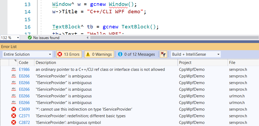Click the Window() call with red squiggle
This screenshot has height=126, width=259.
click(x=121, y=4)
